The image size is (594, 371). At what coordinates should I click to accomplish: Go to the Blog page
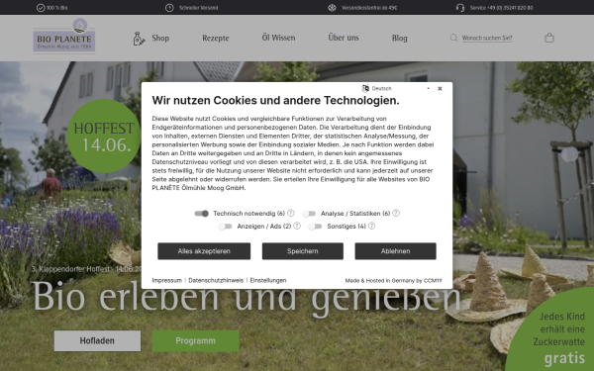click(399, 38)
